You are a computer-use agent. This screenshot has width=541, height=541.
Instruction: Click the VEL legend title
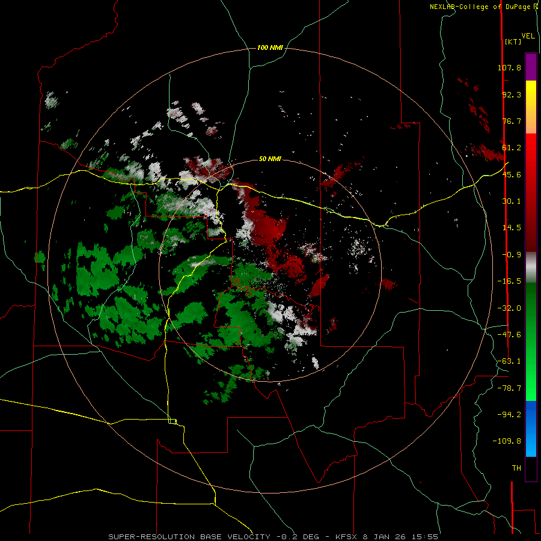pos(528,36)
